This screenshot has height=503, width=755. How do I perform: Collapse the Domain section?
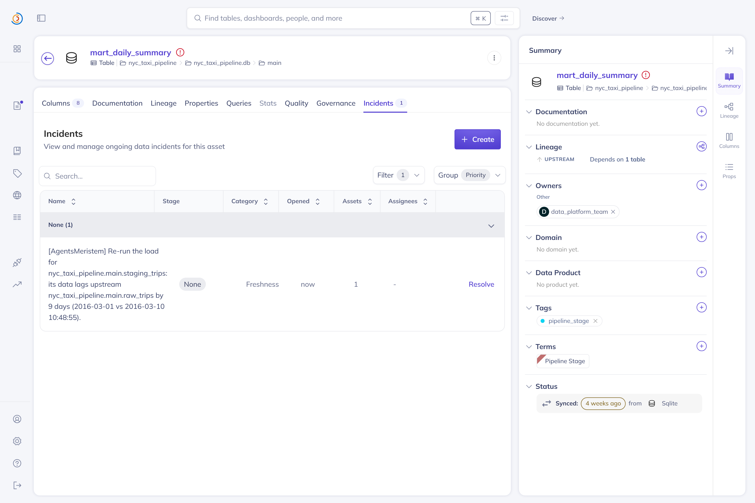pos(529,238)
